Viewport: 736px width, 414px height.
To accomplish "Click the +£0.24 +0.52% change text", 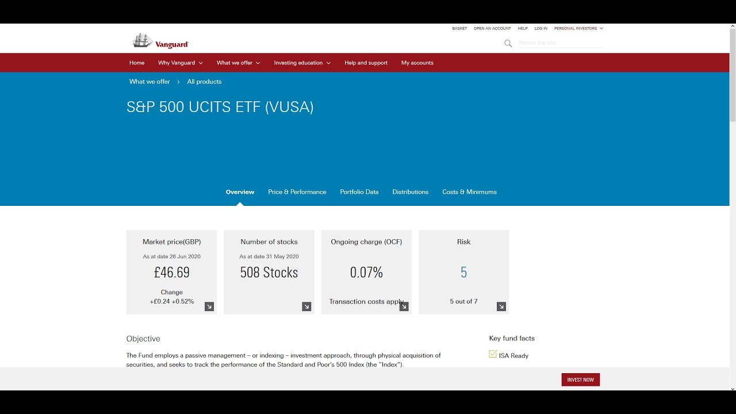I will 172,301.
